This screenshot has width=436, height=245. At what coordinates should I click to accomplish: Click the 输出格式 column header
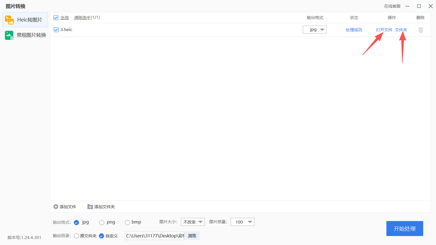click(x=315, y=18)
